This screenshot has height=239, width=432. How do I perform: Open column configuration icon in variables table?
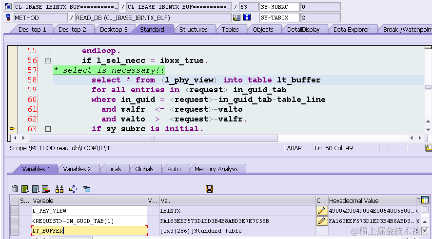[425, 200]
